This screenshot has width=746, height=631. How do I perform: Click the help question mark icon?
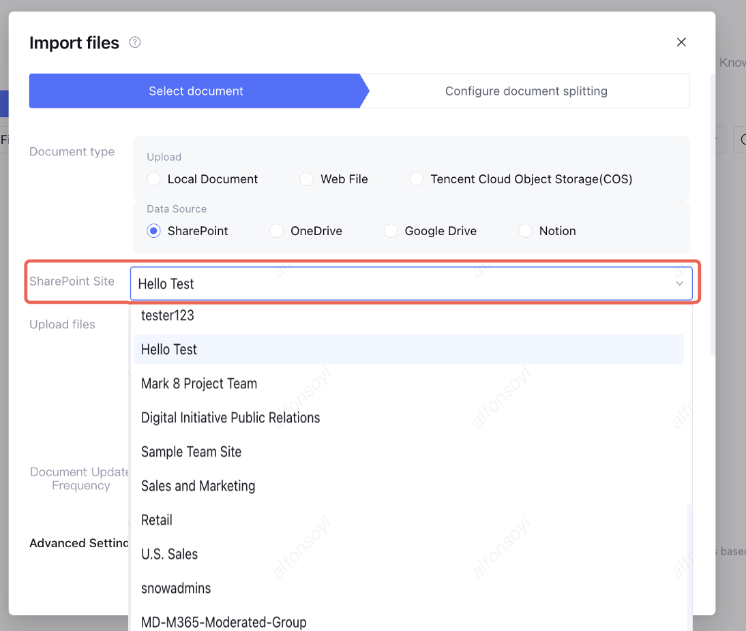pyautogui.click(x=135, y=42)
